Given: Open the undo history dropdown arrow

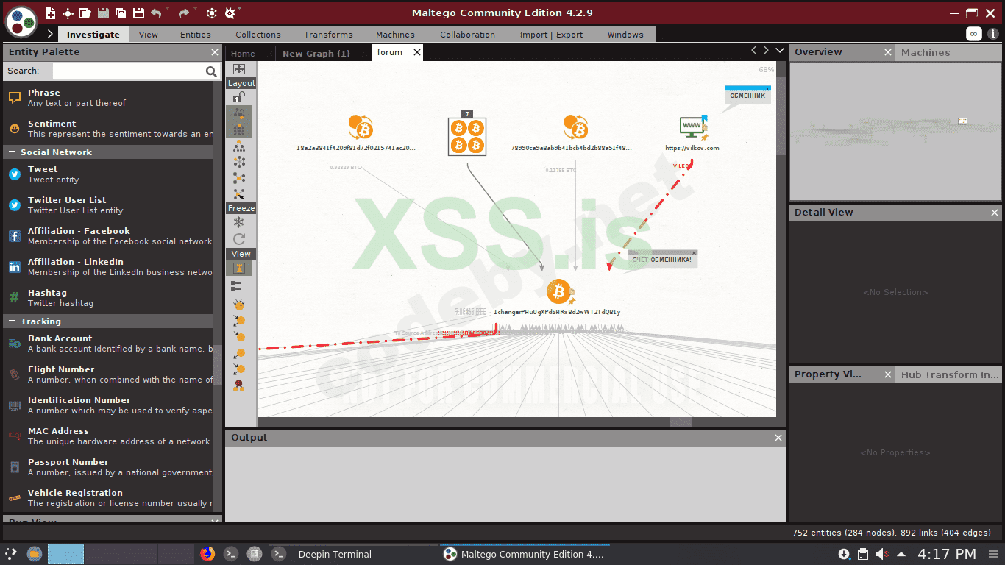Looking at the screenshot, I should (x=168, y=10).
